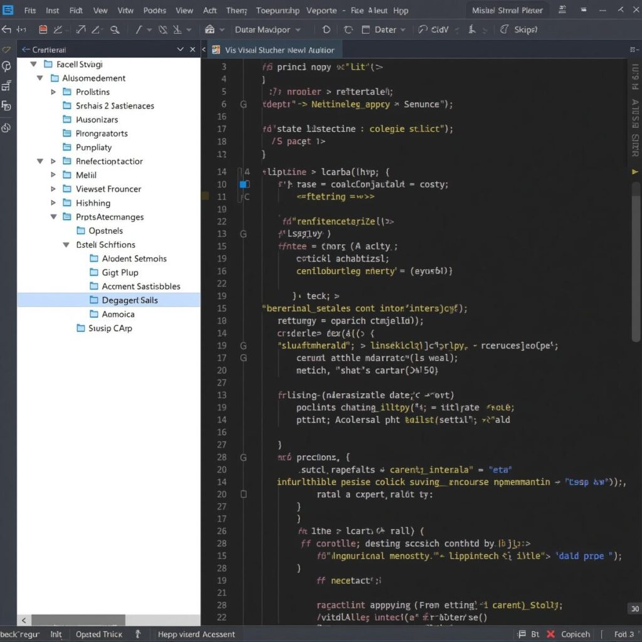Select the Susip CArp folder
The image size is (642, 642).
109,328
